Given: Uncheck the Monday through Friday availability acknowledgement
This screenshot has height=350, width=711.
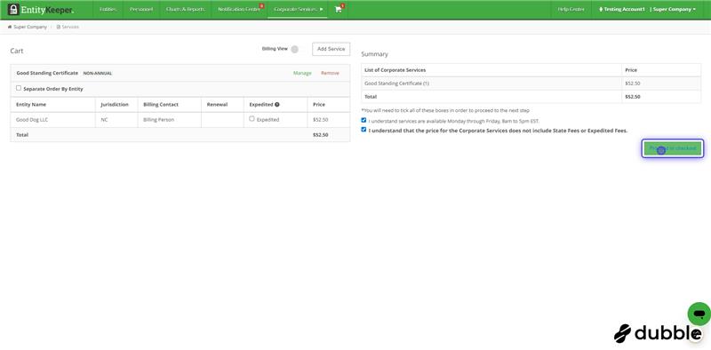Looking at the screenshot, I should pos(363,120).
